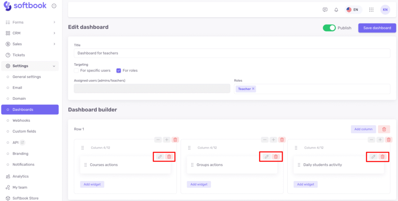
Task: Click the Add column button
Action: (363, 129)
